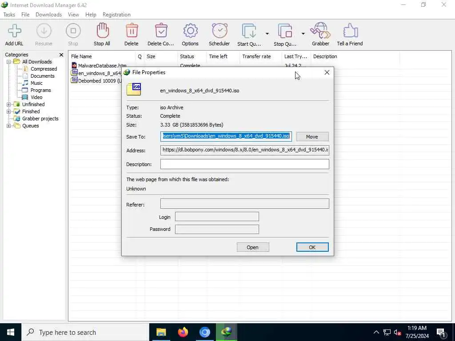
Task: Click the Start Queue toolbar icon
Action: [x=249, y=31]
